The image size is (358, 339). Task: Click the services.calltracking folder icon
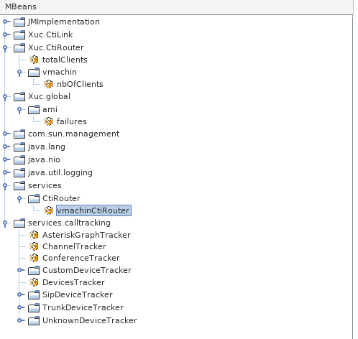19,223
